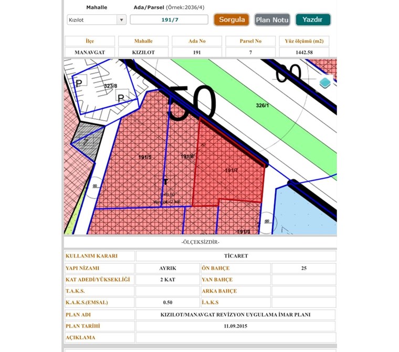Click the K.A.K.S.(EMSAL) label

[87, 302]
